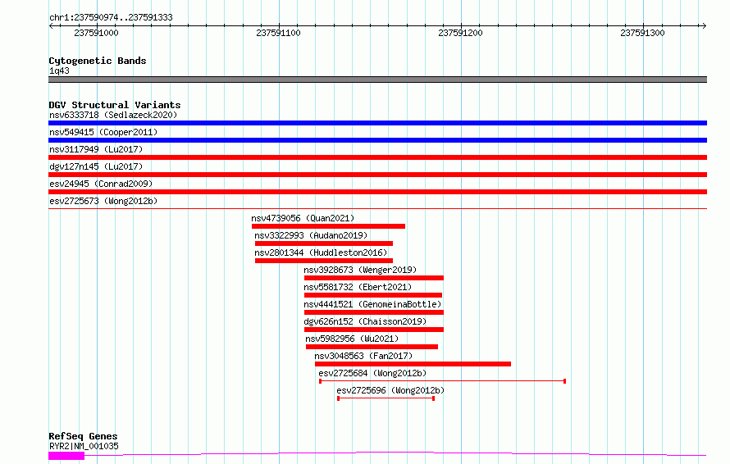This screenshot has height=464, width=730.
Task: Click the red bar for nsv3928673
Action: tap(374, 278)
